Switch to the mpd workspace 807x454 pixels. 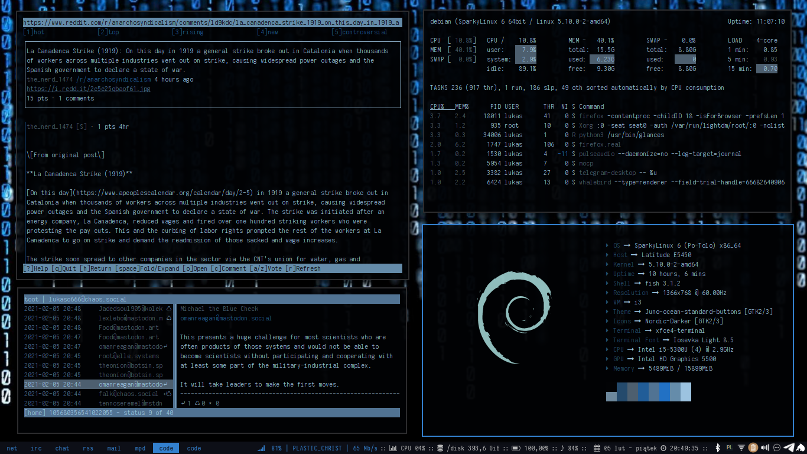tap(140, 448)
